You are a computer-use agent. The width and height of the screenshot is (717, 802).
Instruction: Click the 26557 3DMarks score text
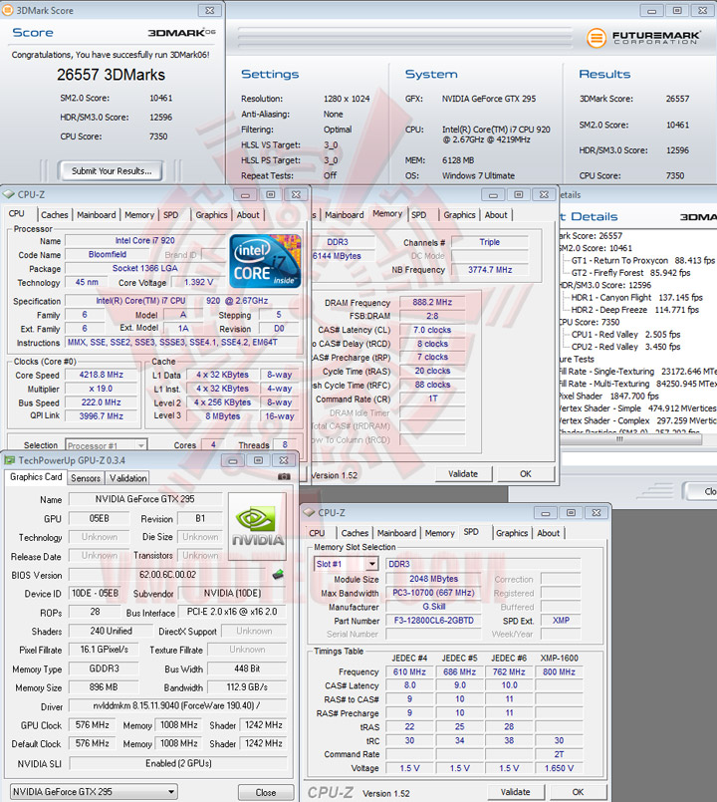[x=111, y=75]
